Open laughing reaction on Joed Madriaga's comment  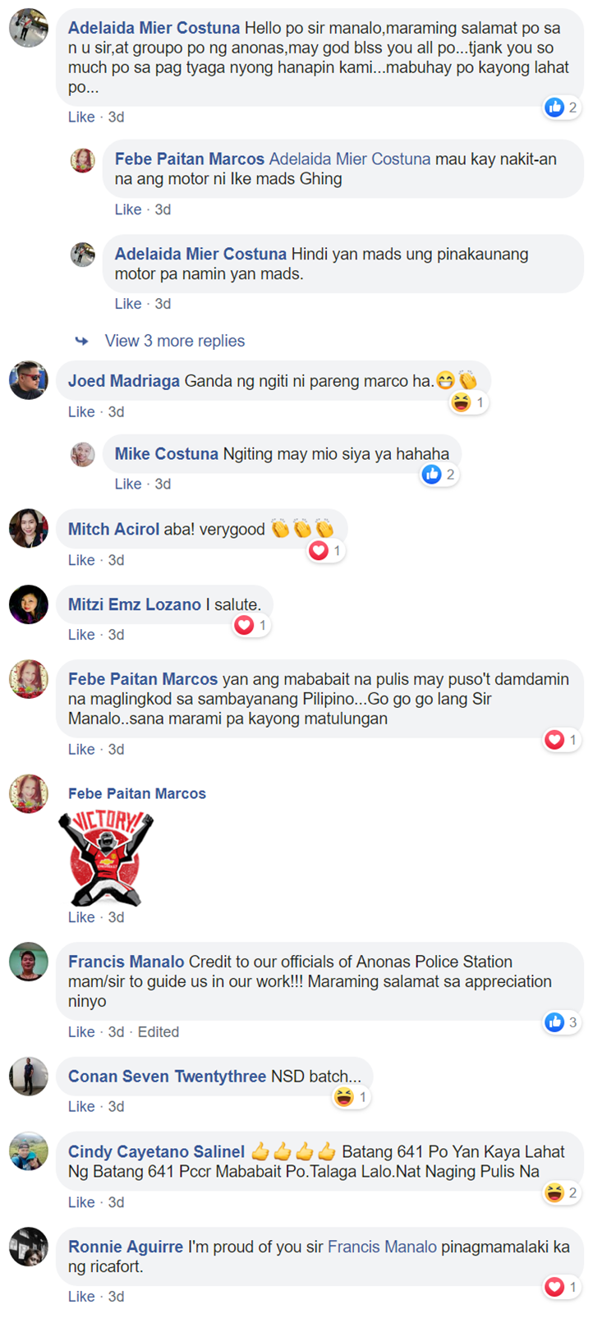(462, 402)
